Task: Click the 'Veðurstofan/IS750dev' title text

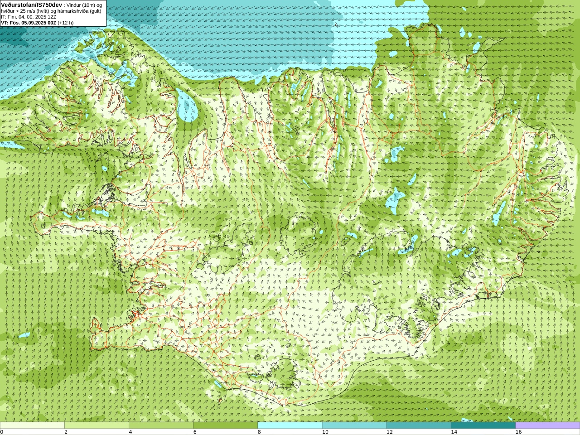Action: (32, 5)
